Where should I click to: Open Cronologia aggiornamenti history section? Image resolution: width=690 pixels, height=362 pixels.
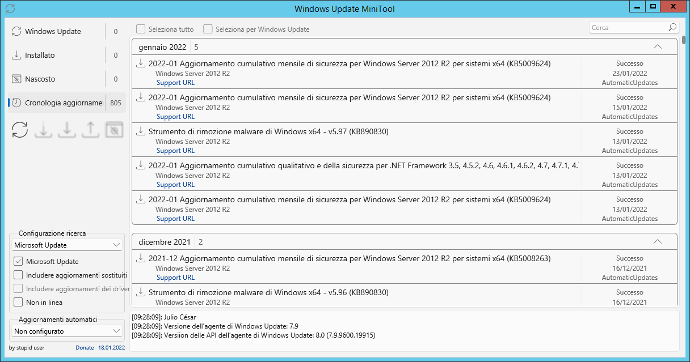pyautogui.click(x=67, y=103)
